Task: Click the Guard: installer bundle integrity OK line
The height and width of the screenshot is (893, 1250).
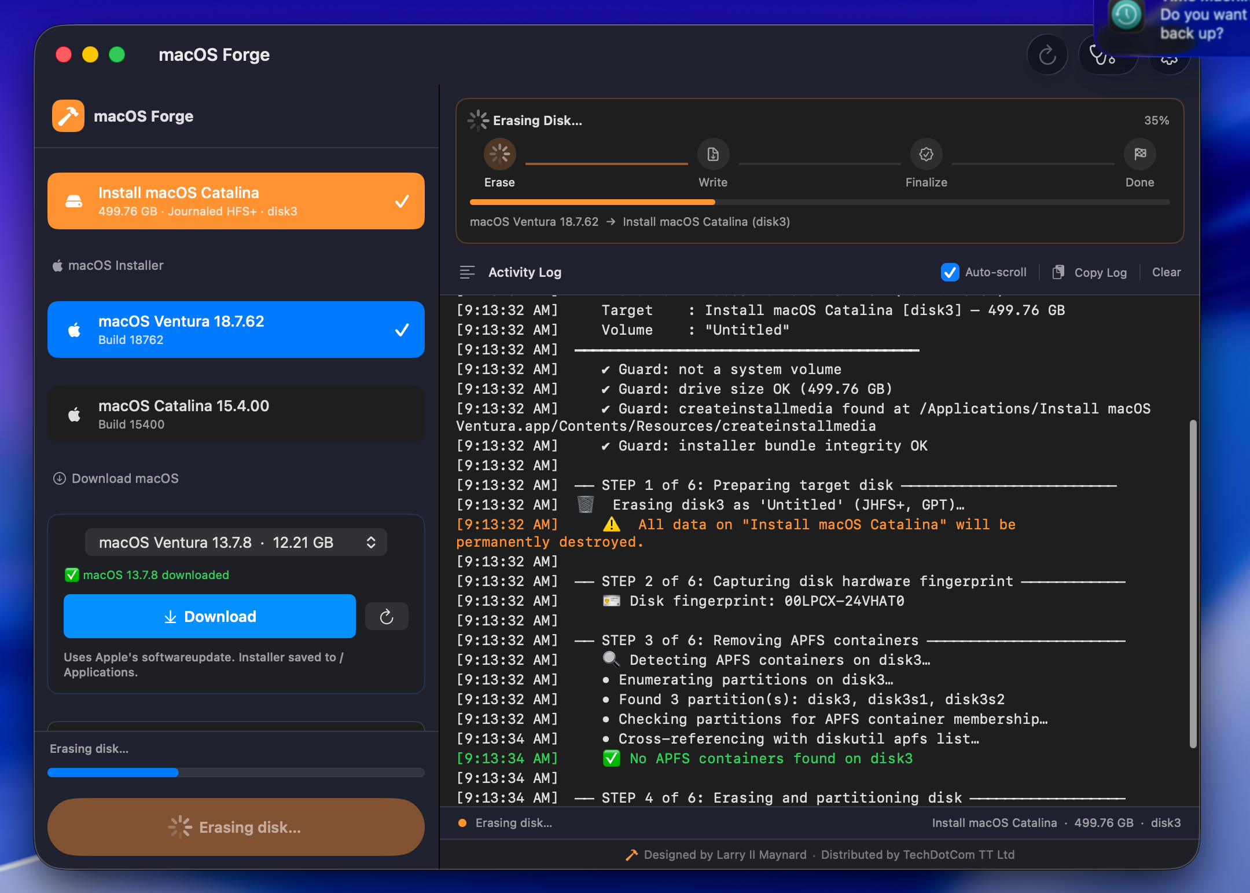Action: [692, 446]
